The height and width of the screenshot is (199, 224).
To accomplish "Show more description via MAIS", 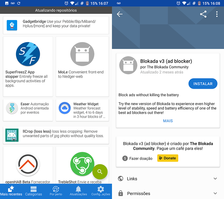I will coord(168,121).
